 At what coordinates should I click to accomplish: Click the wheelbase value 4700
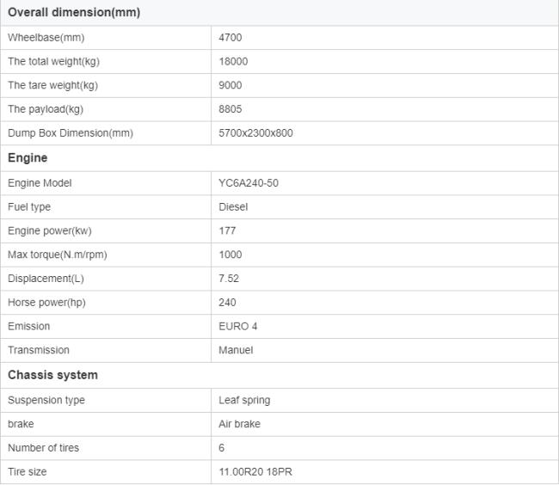click(231, 38)
